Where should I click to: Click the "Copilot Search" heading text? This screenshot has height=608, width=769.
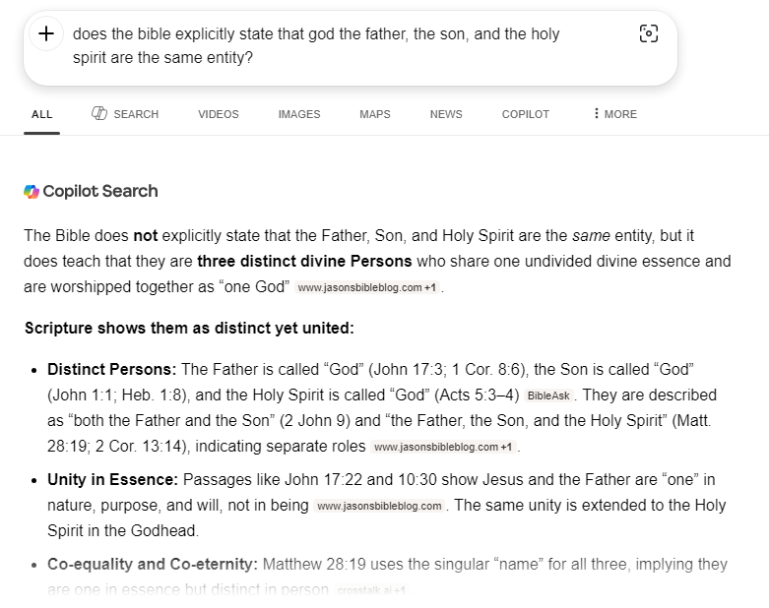[x=99, y=192]
